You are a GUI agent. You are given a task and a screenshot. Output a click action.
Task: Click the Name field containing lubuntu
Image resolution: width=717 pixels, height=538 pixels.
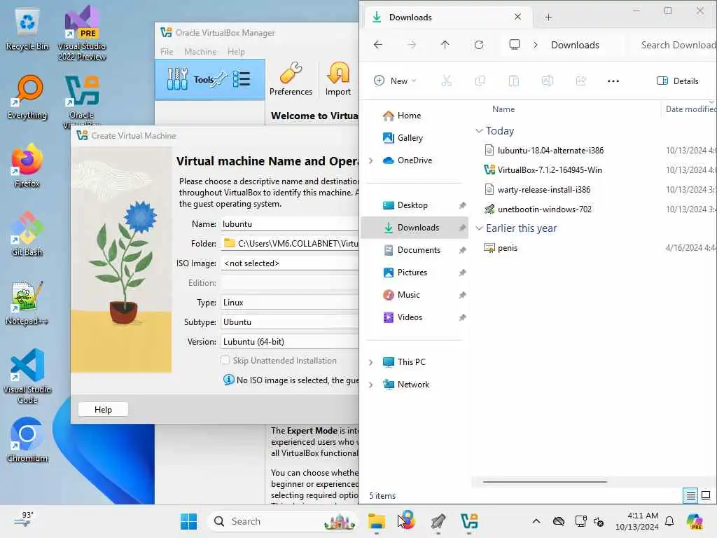(x=290, y=223)
